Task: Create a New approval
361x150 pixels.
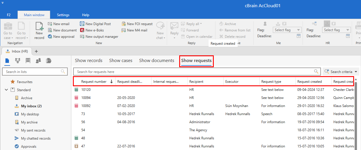Action: pos(61,37)
